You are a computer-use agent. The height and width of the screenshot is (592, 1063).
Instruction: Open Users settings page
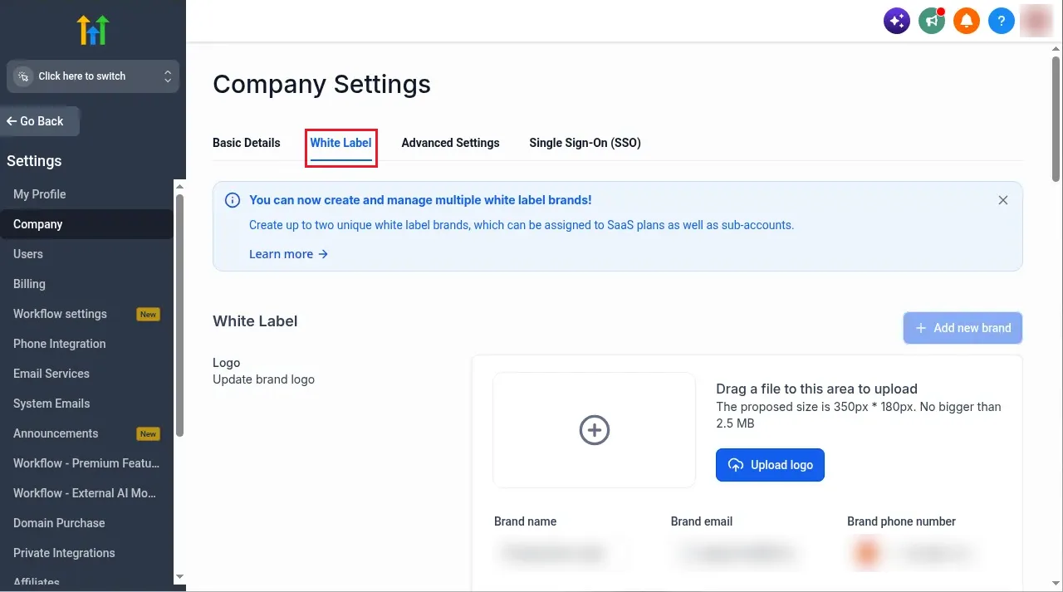click(x=86, y=254)
